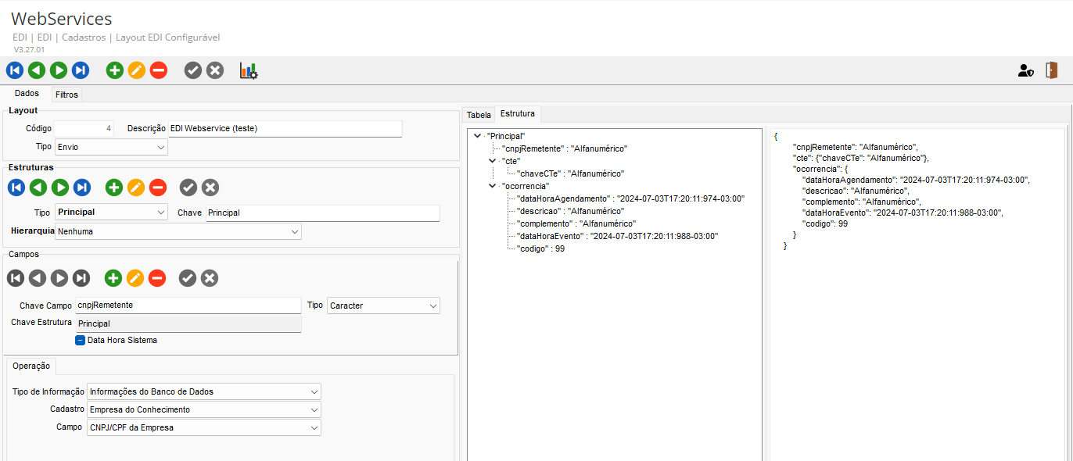Image resolution: width=1073 pixels, height=461 pixels.
Task: Select "complemento" tree row
Action: (576, 223)
